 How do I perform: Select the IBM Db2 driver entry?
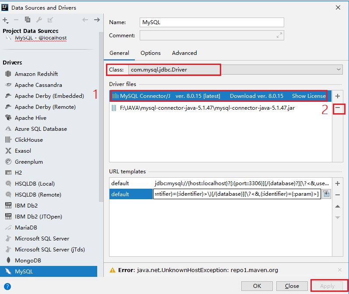pyautogui.click(x=26, y=205)
